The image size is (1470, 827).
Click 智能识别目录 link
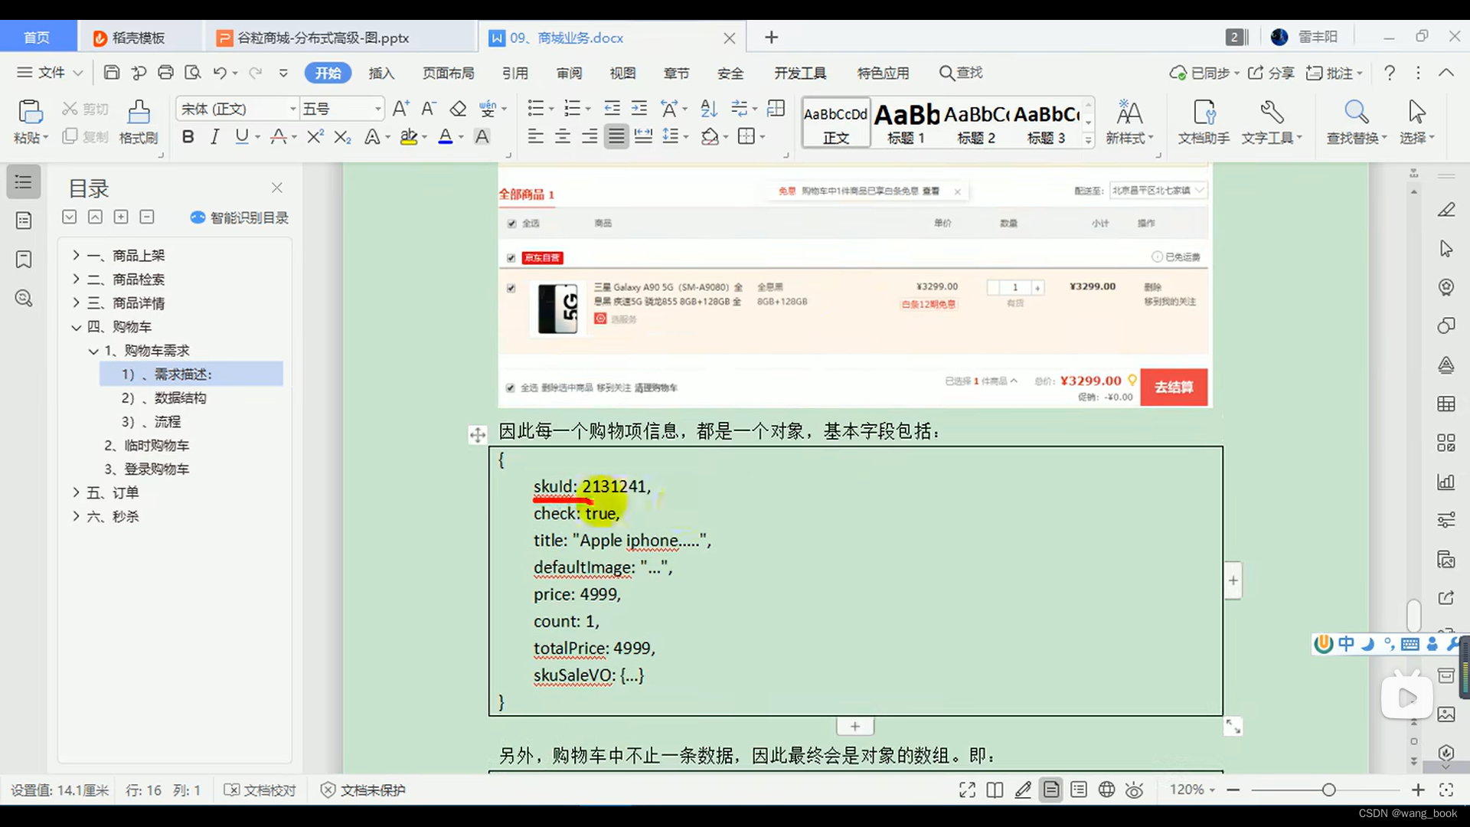(240, 217)
